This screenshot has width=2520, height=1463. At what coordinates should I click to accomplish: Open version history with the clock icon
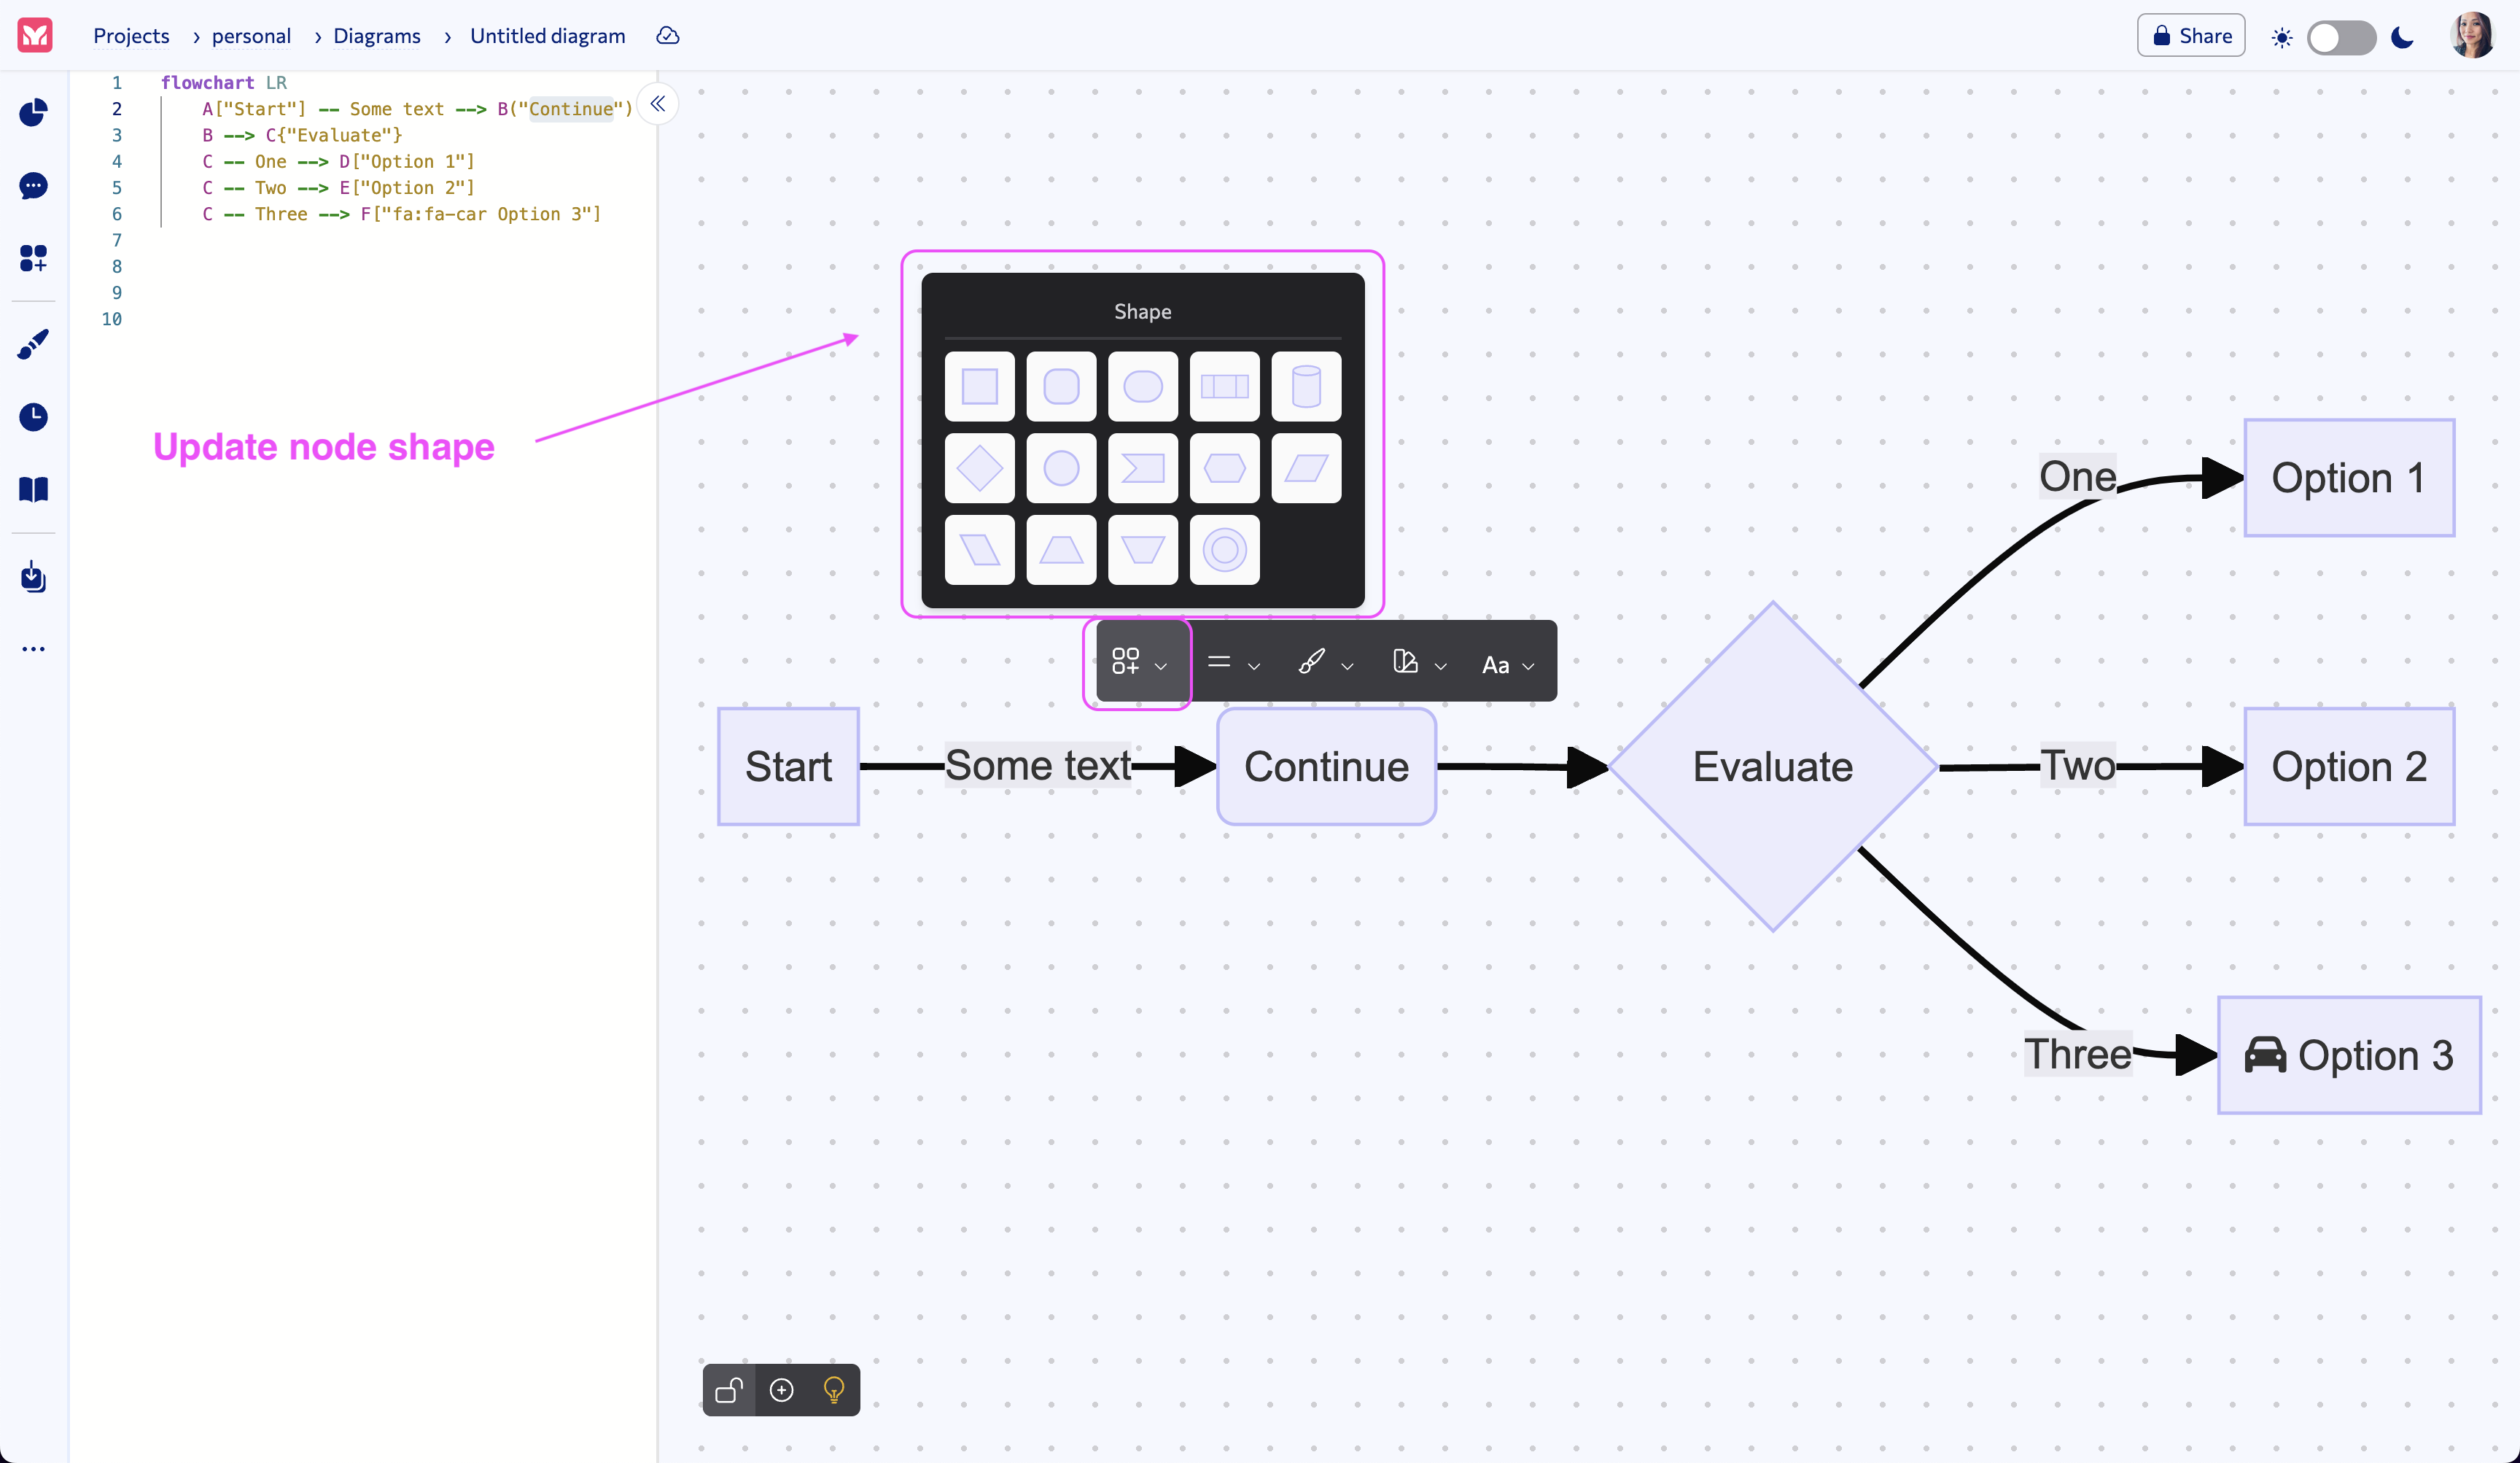click(x=33, y=417)
